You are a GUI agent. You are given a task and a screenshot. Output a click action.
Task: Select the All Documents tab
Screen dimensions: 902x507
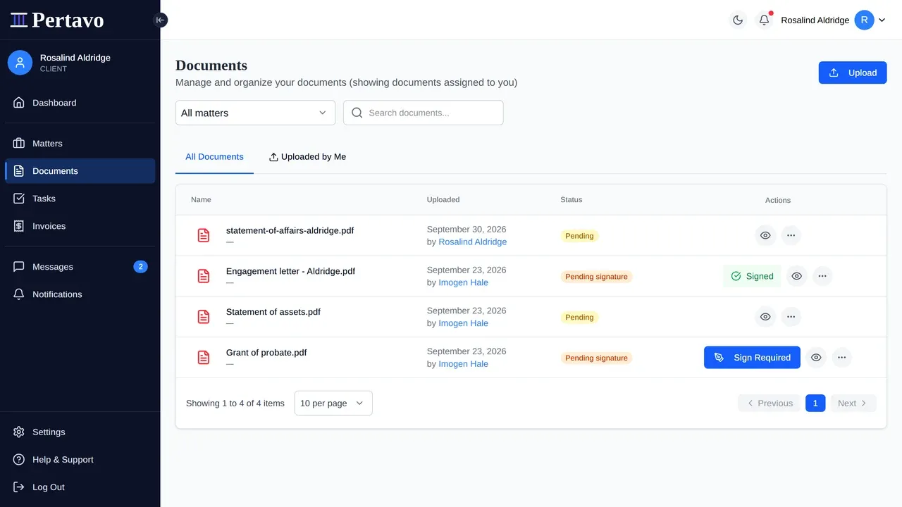click(214, 157)
